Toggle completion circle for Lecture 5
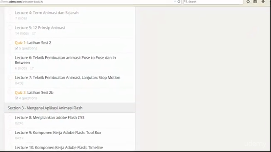271x152 pixels. tap(10, 28)
